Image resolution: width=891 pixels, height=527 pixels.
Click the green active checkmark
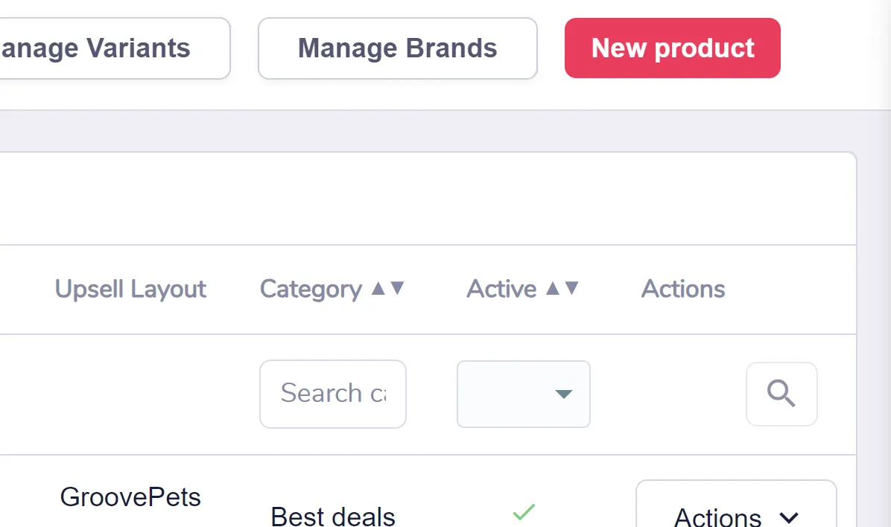(x=524, y=511)
